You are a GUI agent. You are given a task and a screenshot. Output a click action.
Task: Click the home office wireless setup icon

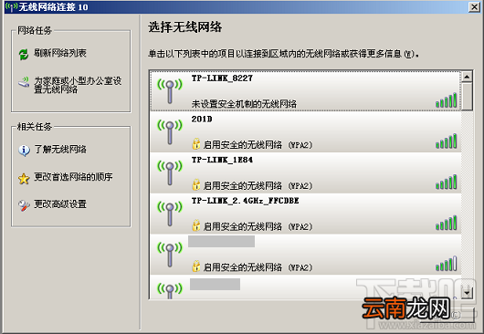24,82
